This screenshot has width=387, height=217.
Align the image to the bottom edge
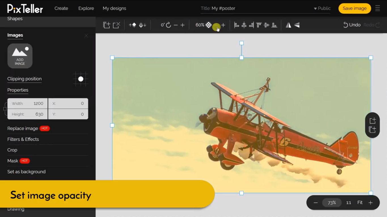(x=274, y=25)
